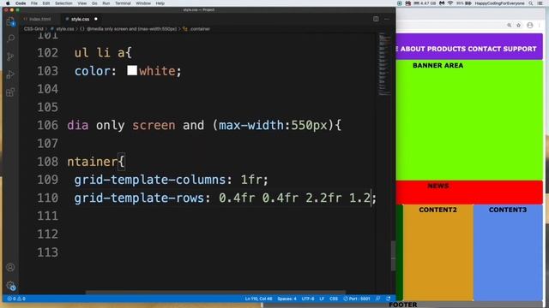Change end of line sequence LF
Viewport: 549px width, 308px height.
click(x=322, y=299)
